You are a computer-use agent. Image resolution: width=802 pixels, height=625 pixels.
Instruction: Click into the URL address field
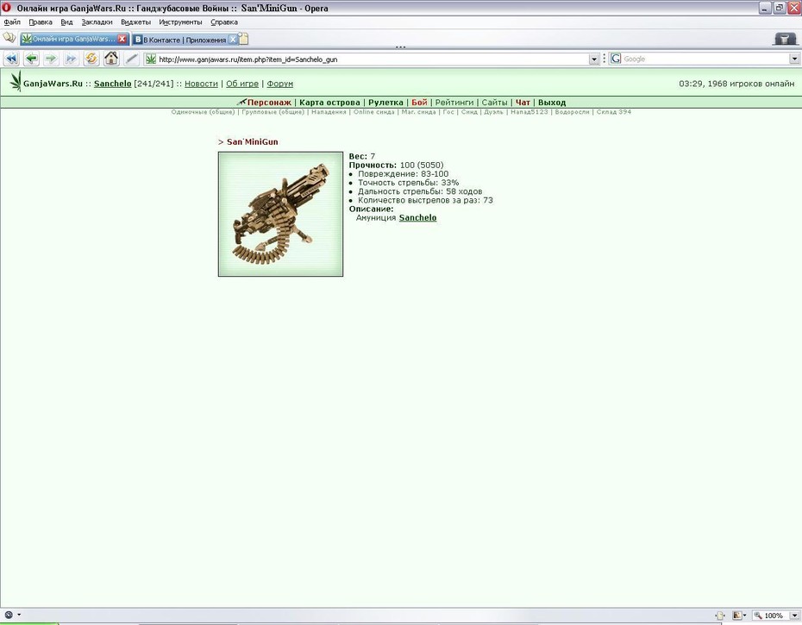[373, 59]
